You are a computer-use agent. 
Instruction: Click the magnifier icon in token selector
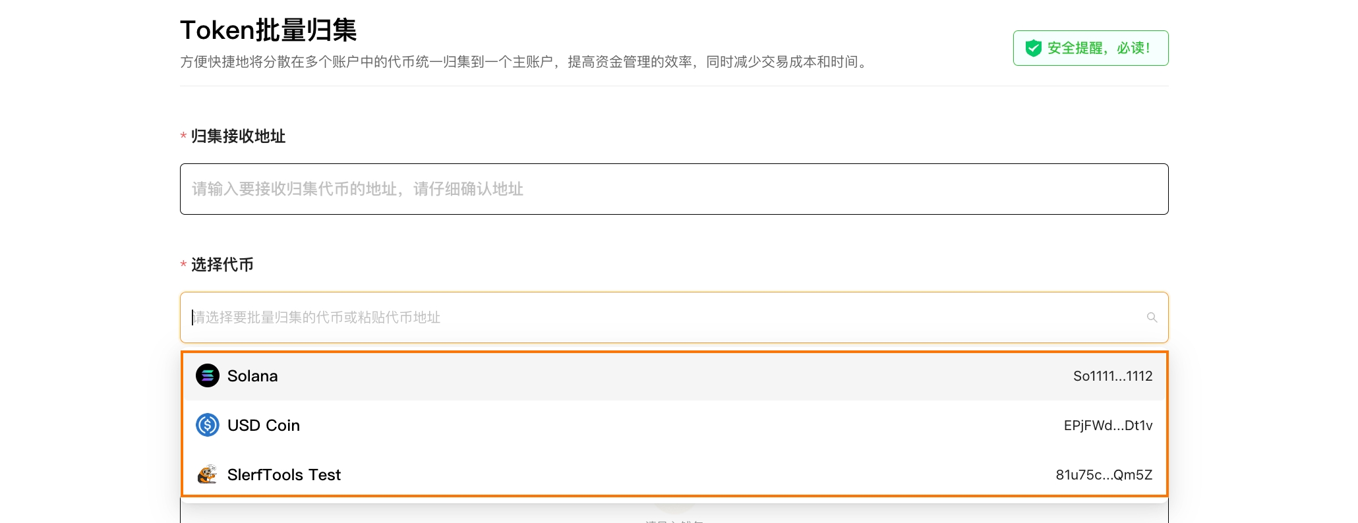(x=1152, y=317)
